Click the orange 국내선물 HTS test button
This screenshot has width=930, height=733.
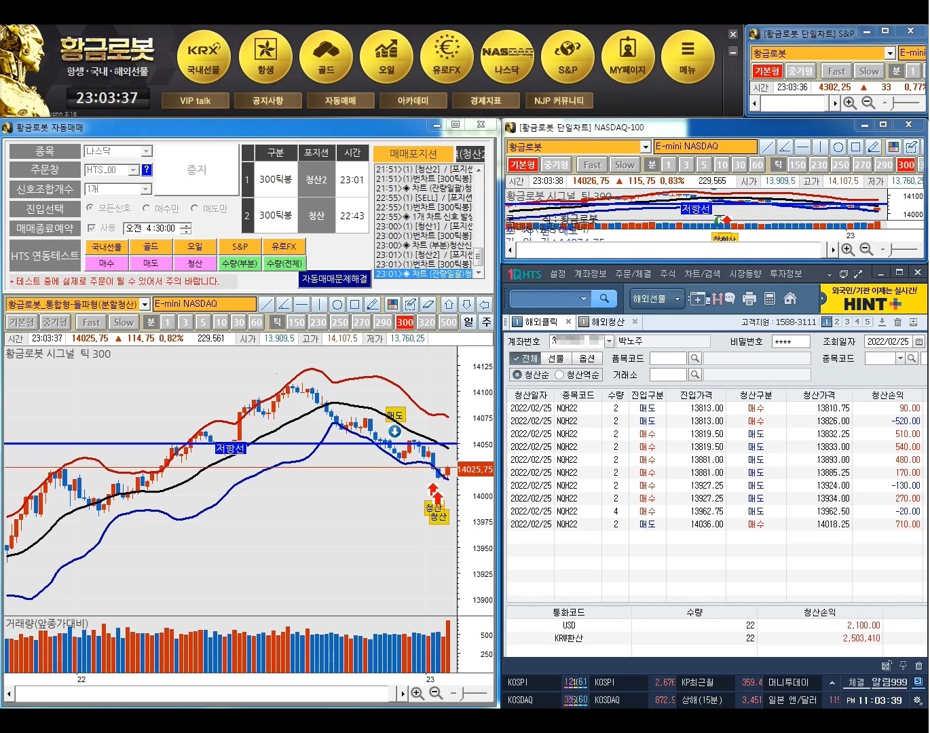point(107,246)
